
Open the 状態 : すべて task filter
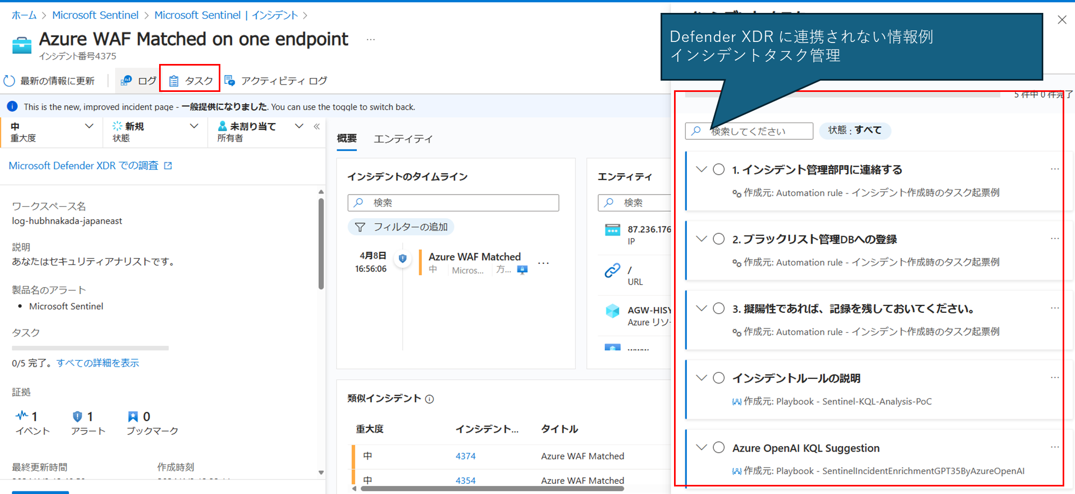click(x=855, y=131)
